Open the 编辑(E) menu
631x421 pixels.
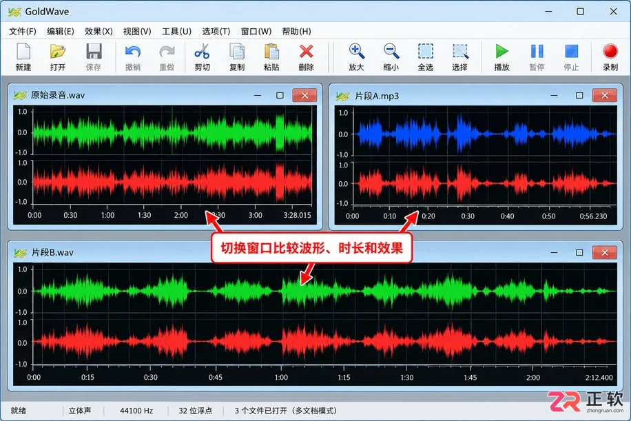(x=61, y=32)
